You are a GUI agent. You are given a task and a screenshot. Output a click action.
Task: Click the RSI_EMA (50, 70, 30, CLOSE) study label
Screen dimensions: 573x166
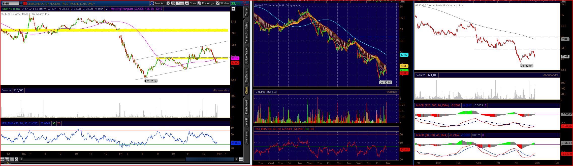20,123
